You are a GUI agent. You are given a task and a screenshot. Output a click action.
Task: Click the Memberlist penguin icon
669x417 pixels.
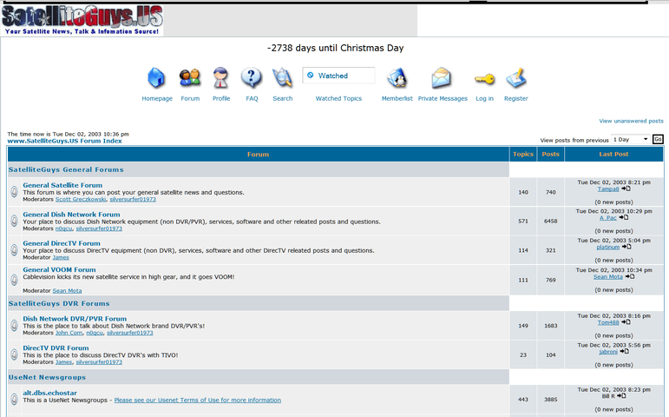(x=397, y=78)
